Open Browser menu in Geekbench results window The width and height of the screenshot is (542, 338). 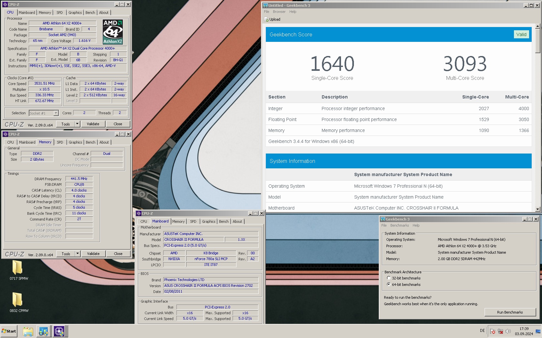click(x=279, y=12)
